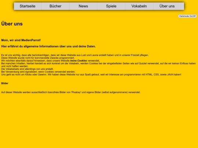Open the Startseite navigation item
Image resolution: width=198 pixels, height=148 pixels.
pyautogui.click(x=27, y=6)
